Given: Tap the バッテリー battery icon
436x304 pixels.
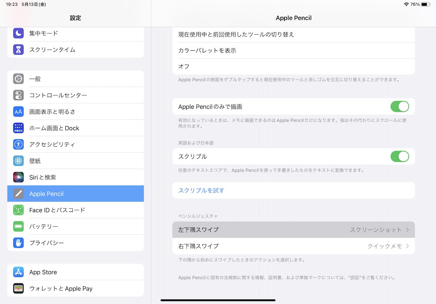Looking at the screenshot, I should (18, 226).
